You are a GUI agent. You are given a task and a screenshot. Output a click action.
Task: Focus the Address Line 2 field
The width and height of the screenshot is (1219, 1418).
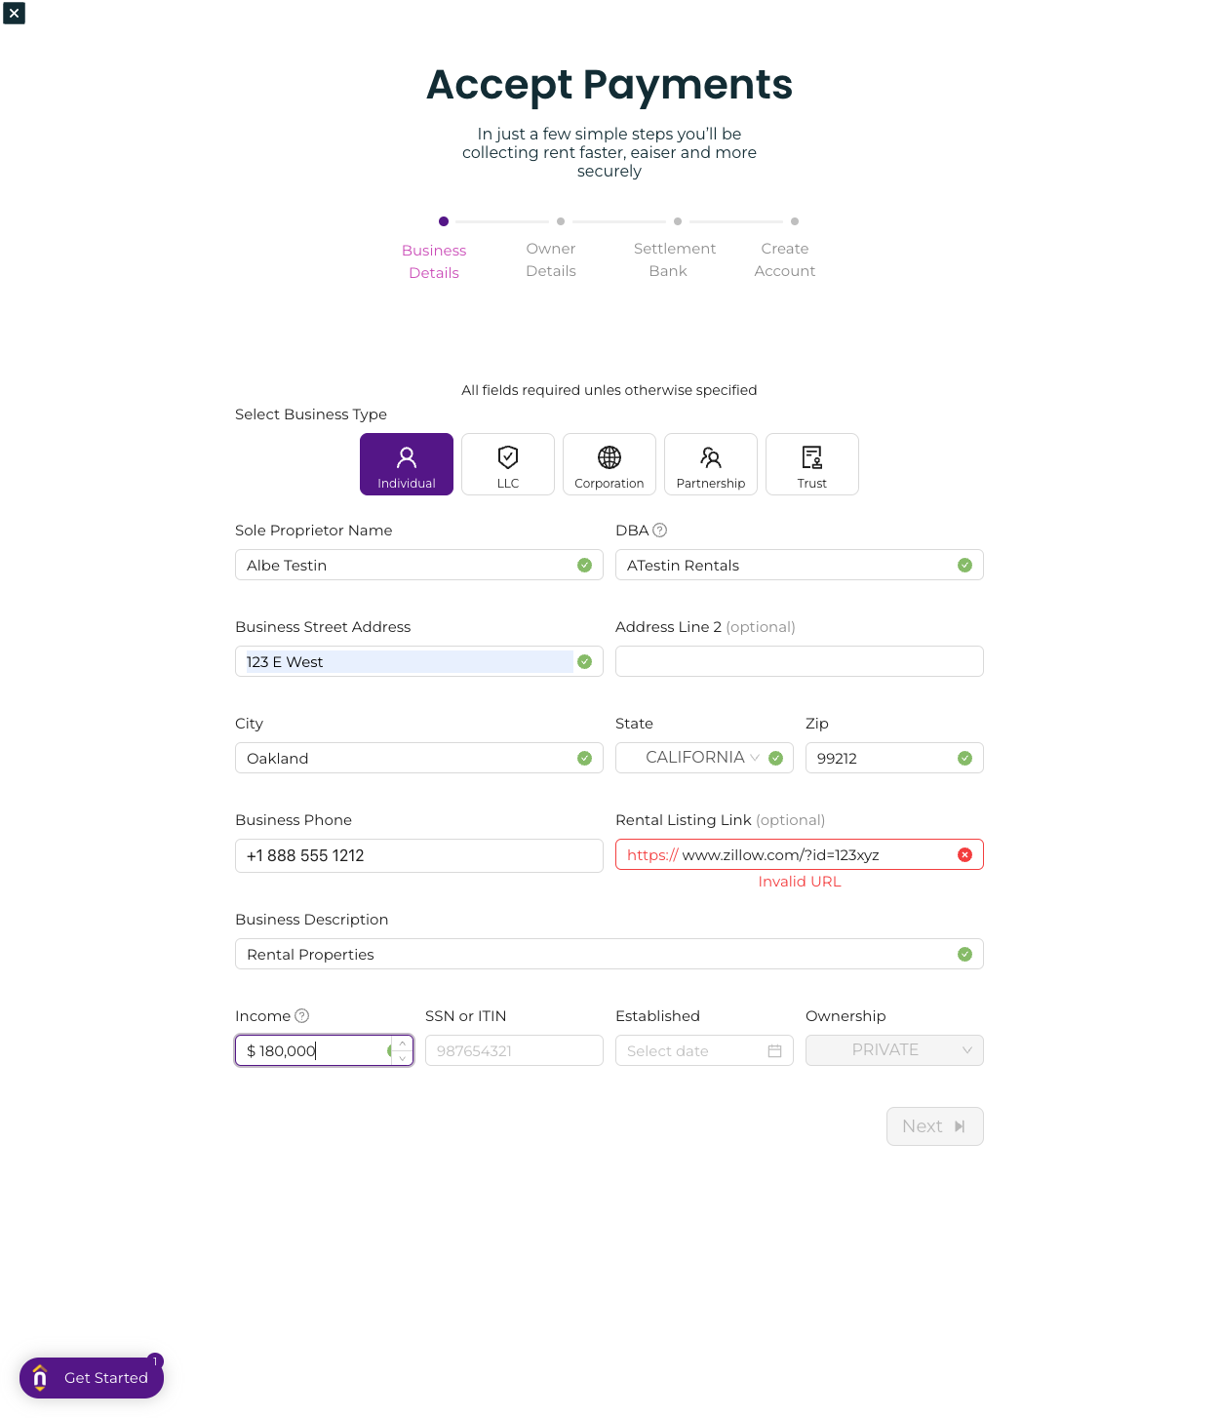(800, 661)
